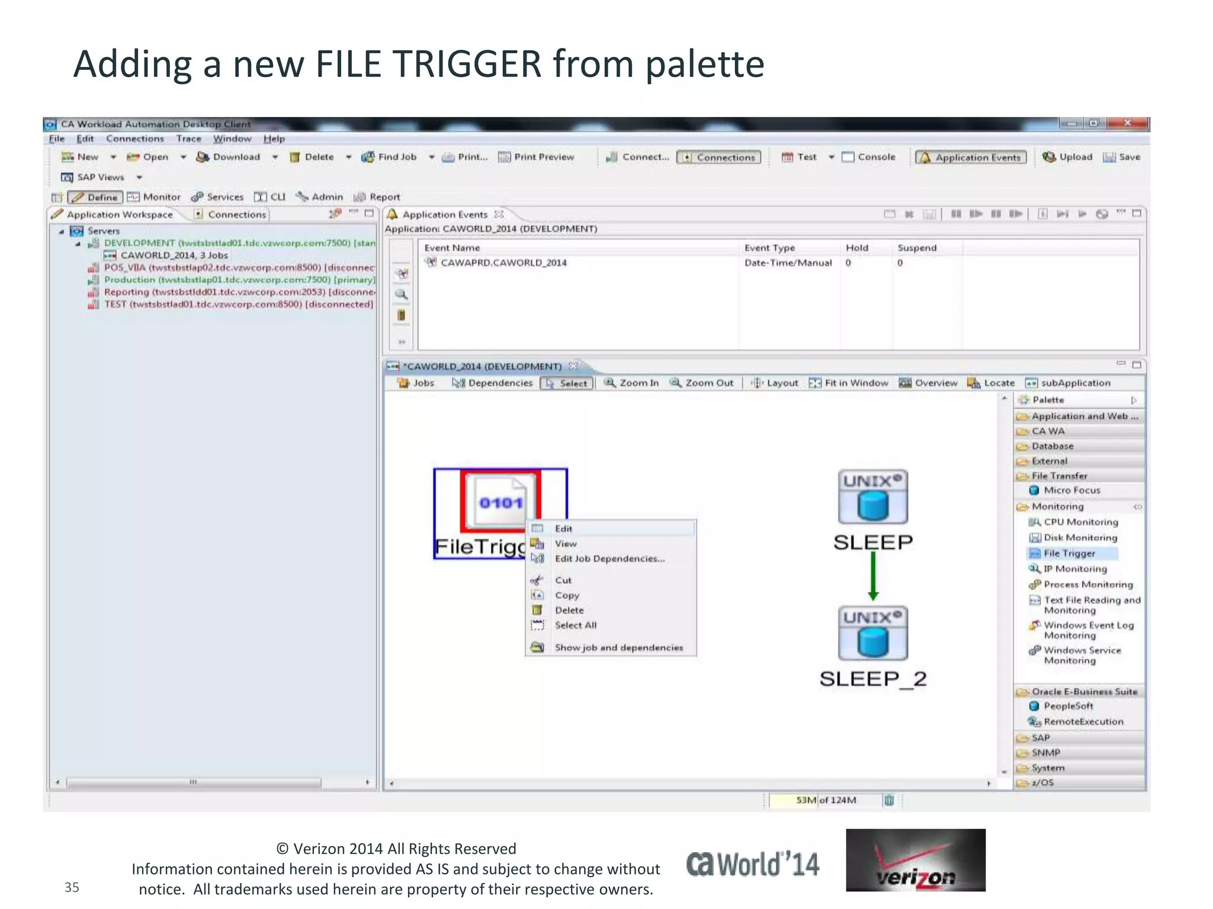This screenshot has width=1213, height=909.
Task: Open the Window menu
Action: (x=232, y=138)
